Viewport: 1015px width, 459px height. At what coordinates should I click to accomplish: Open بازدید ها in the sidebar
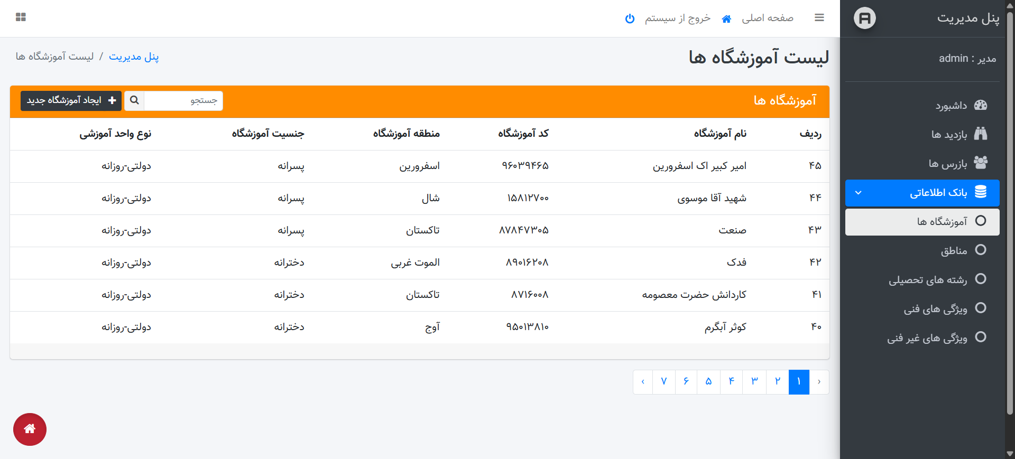point(949,134)
